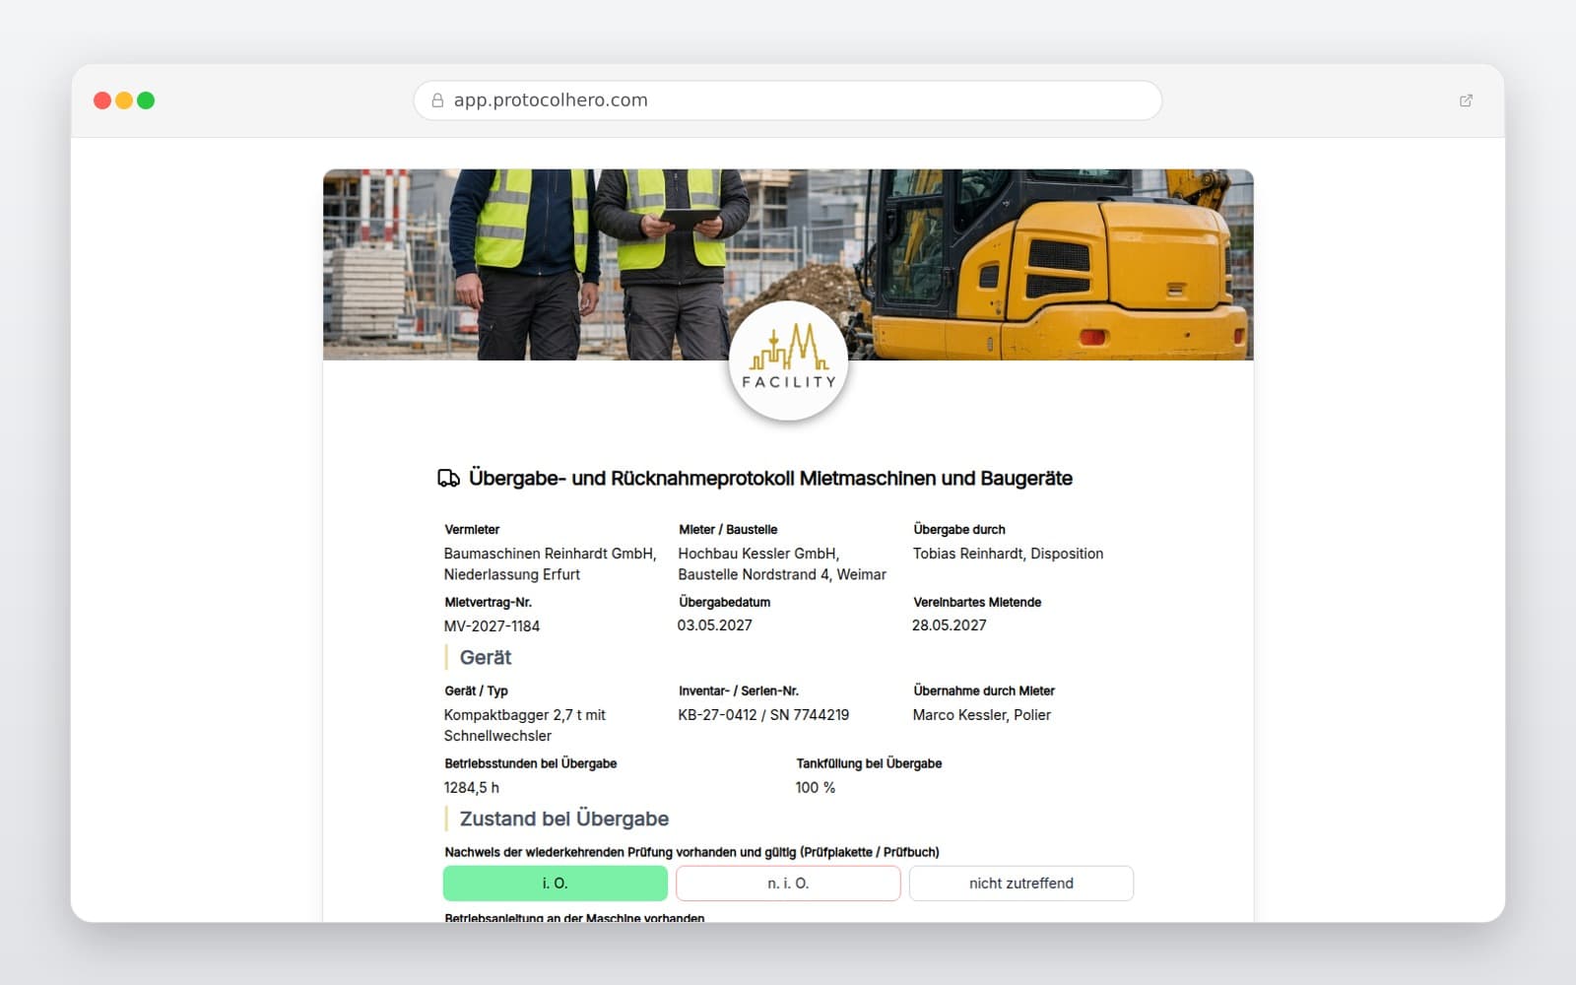Click the truck icon beside protocol title
The width and height of the screenshot is (1576, 985).
coord(448,479)
